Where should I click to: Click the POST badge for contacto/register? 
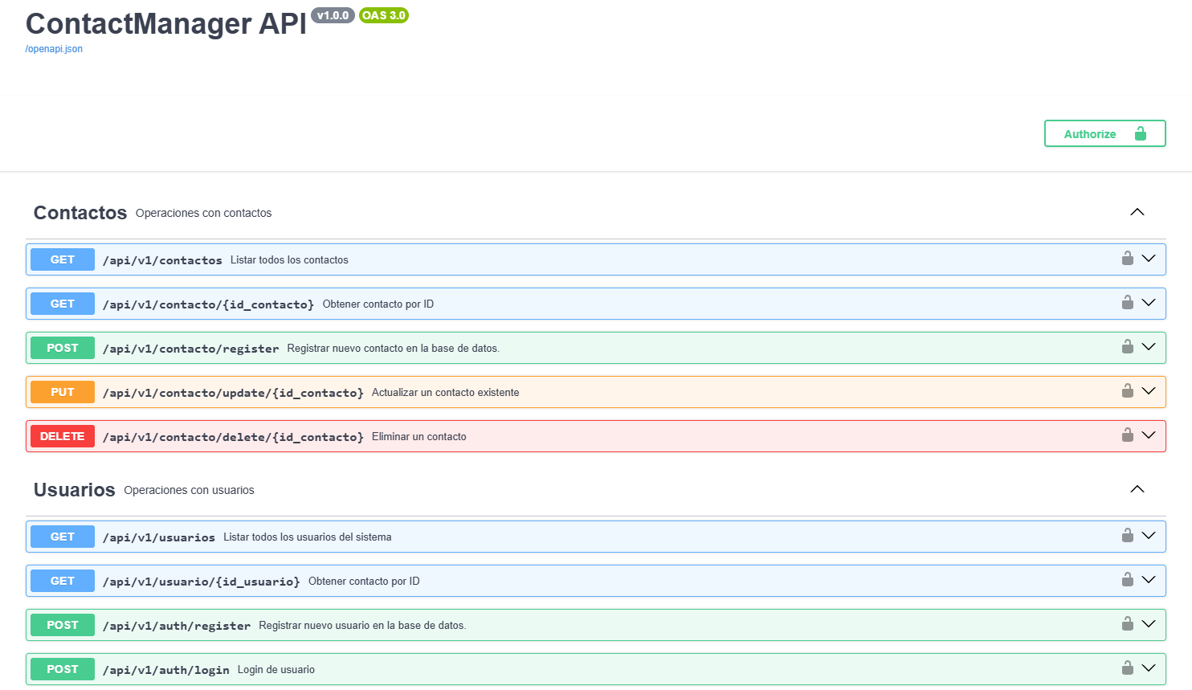click(x=63, y=348)
